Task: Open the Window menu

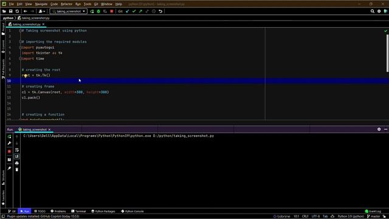Action: (107, 4)
